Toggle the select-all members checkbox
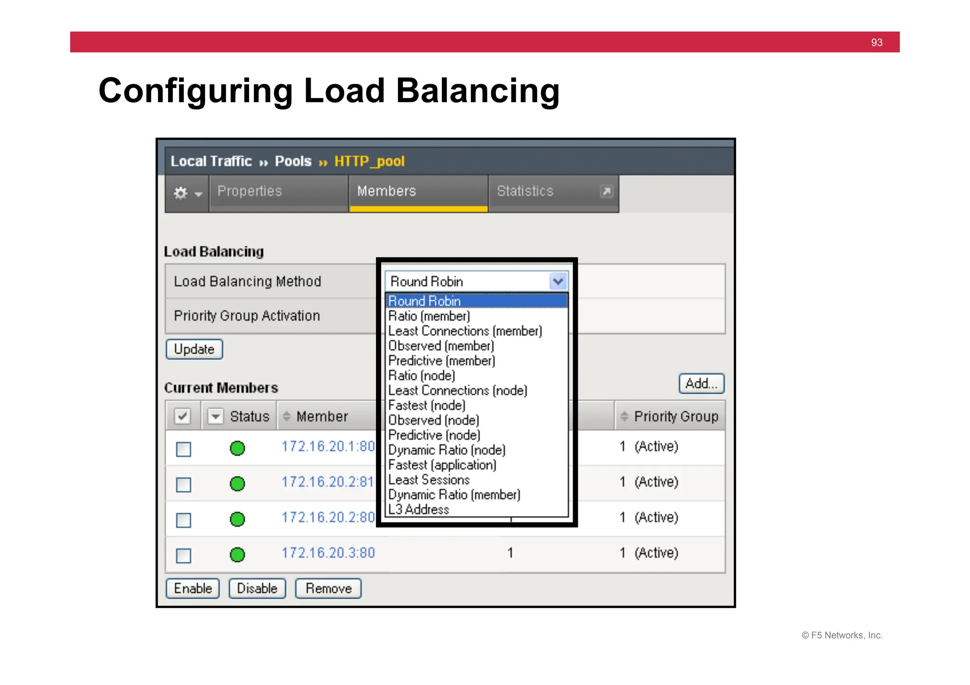Viewport: 970px width, 685px height. click(183, 416)
